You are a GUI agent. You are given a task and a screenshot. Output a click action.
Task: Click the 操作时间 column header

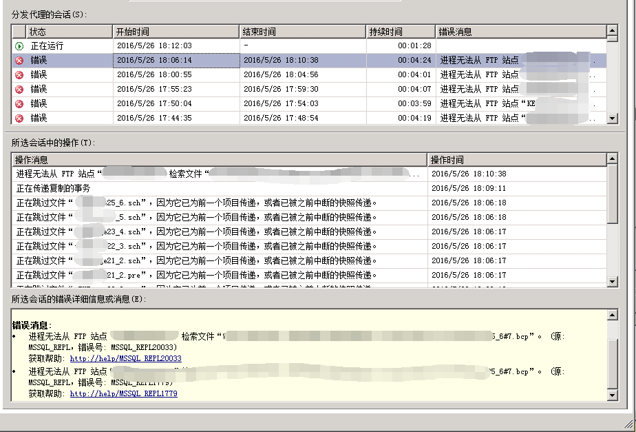coord(517,160)
